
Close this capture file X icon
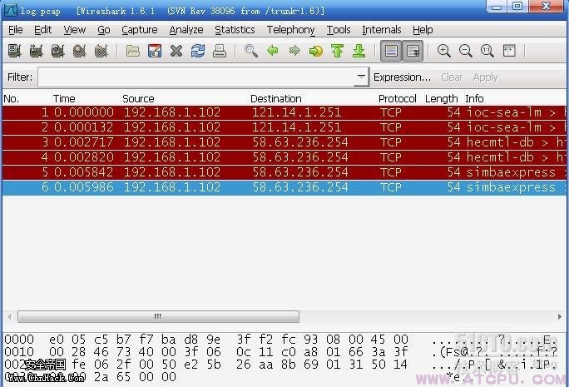[x=176, y=51]
